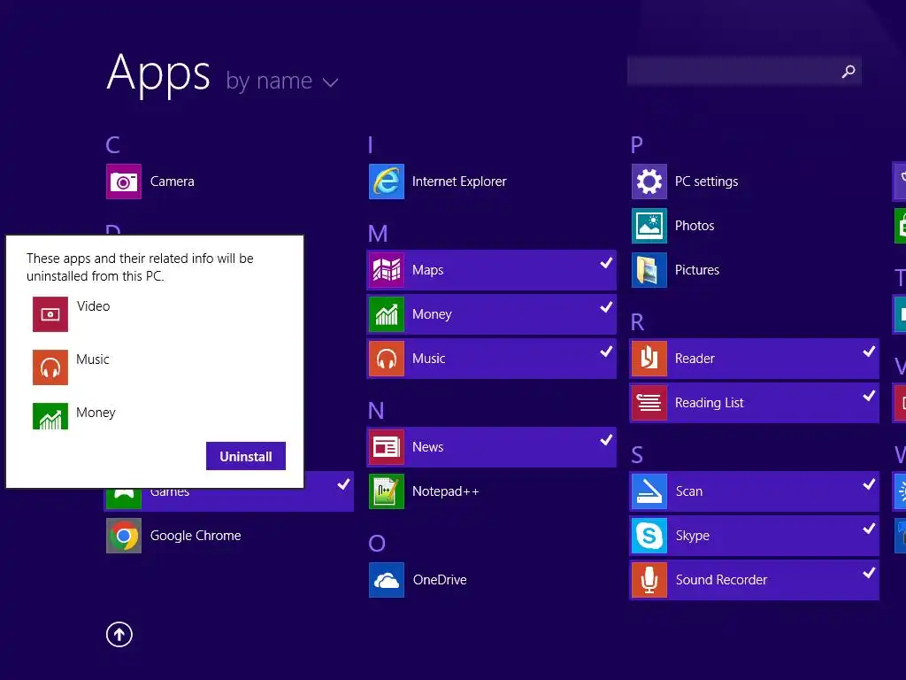Viewport: 906px width, 680px height.
Task: Open the Pictures folder icon
Action: pyautogui.click(x=649, y=270)
